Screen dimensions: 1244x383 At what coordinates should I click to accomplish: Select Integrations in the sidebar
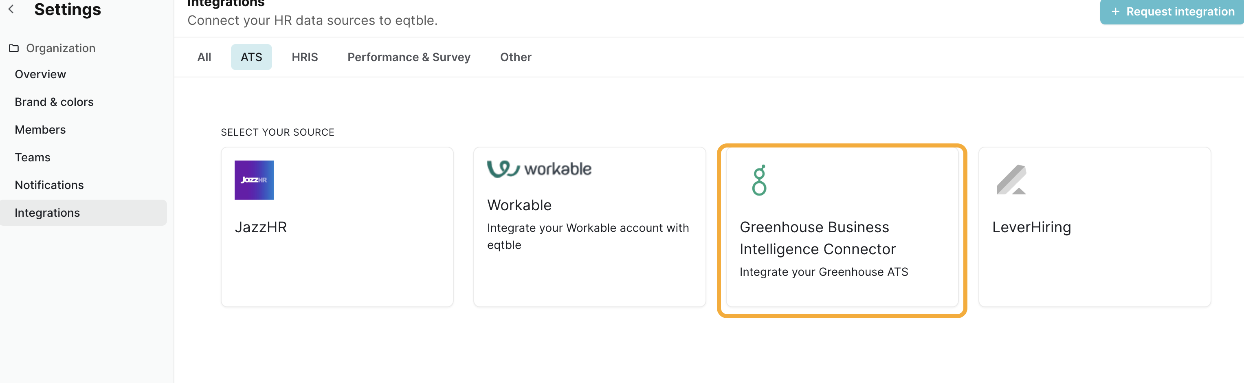click(83, 213)
